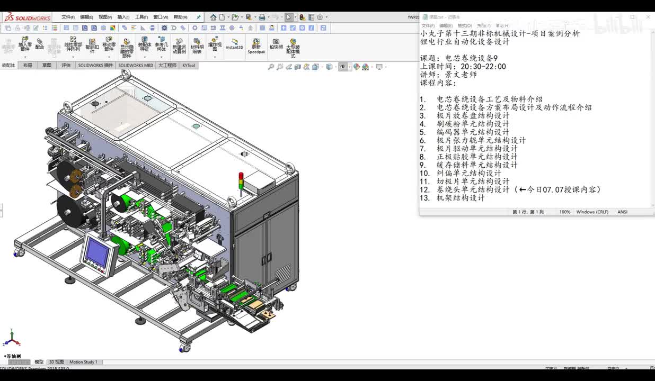Open the 编辑(E) menu in SolidWorks
Image resolution: width=655 pixels, height=381 pixels.
coord(86,17)
